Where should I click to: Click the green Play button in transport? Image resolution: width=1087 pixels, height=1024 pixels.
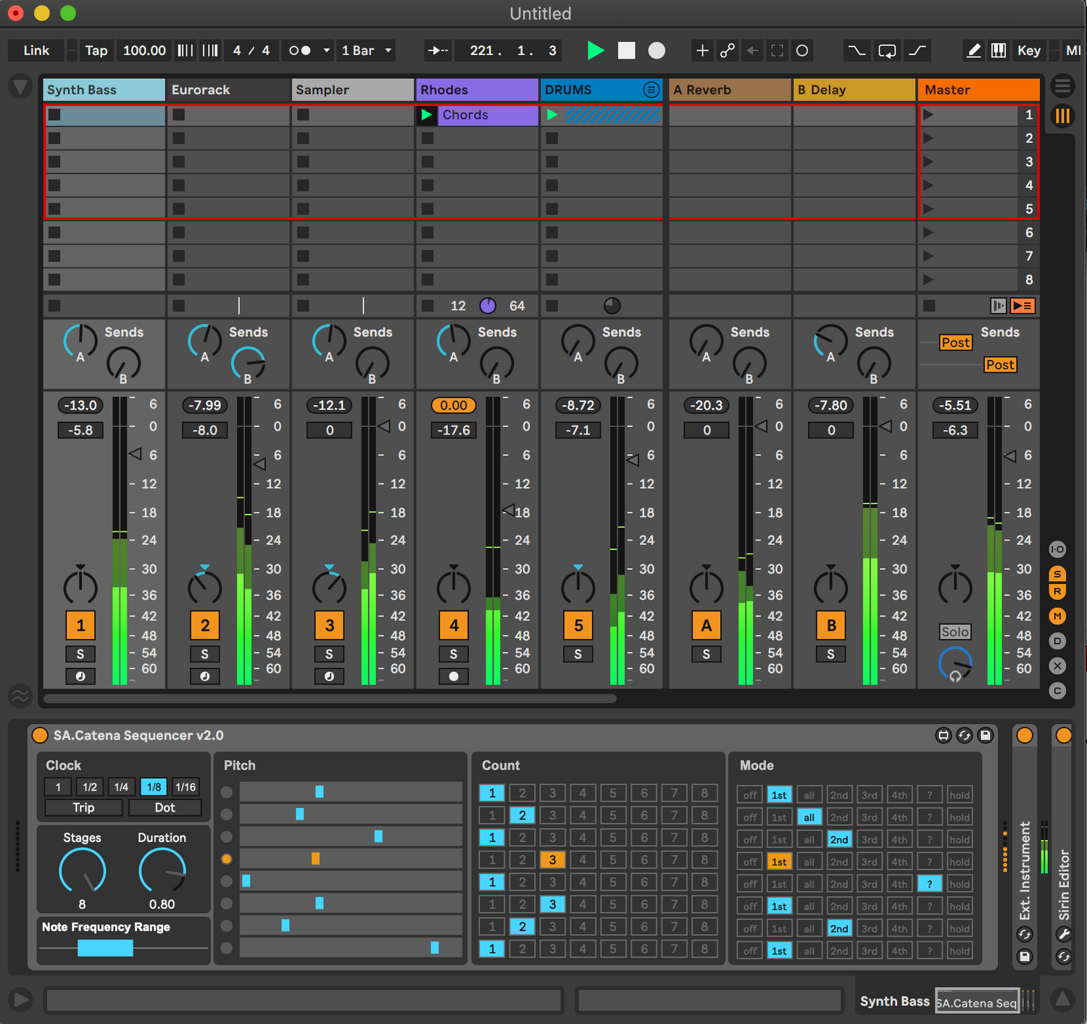[x=596, y=50]
